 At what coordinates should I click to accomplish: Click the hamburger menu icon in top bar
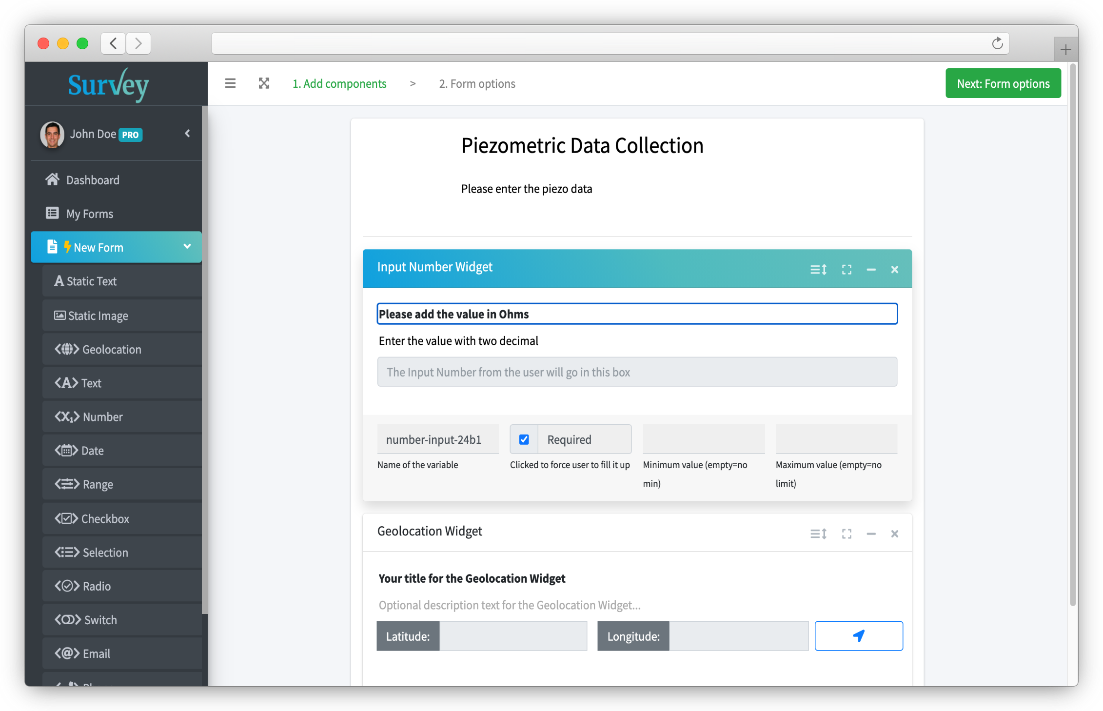point(230,83)
